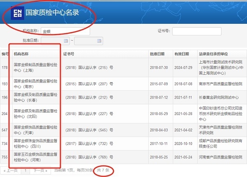Click the end 批准日期 date field
Image resolution: width=247 pixels, height=177 pixels.
click(89, 41)
